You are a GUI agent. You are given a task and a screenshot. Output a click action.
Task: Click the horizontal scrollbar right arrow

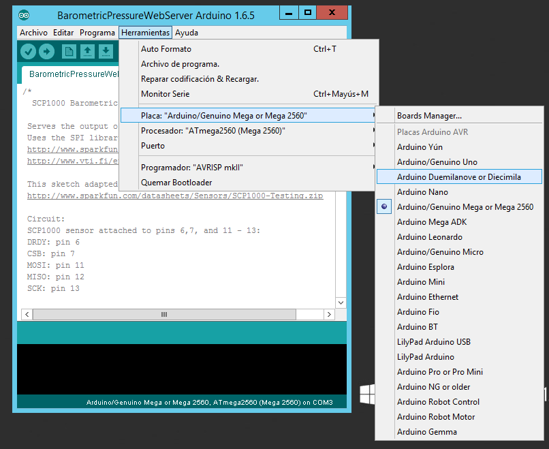(x=329, y=314)
